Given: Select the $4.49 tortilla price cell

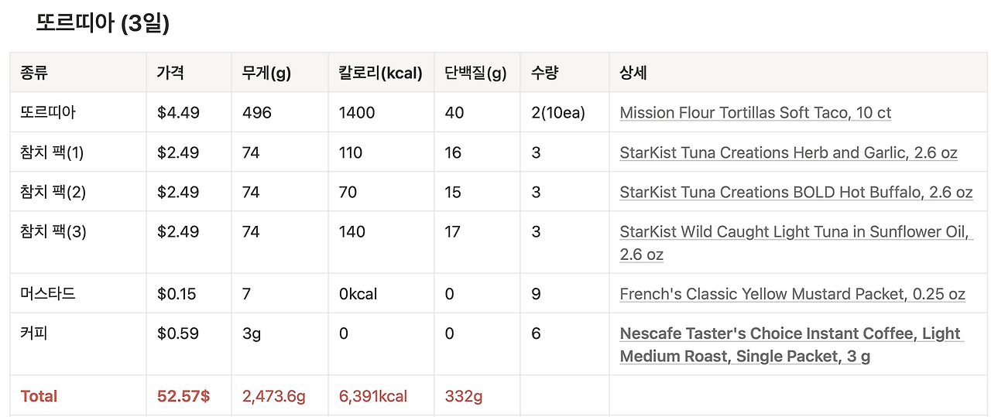Looking at the screenshot, I should (178, 113).
